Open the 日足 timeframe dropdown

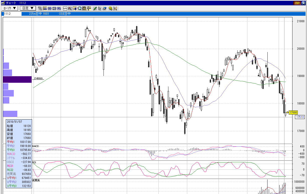tap(28, 8)
